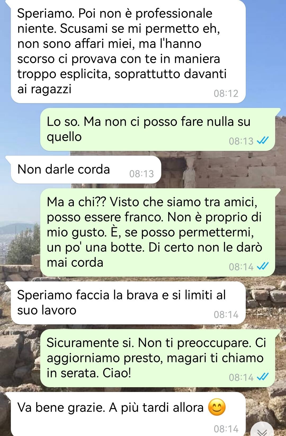Tap blue double ticks on 'mai corda' message
286x436 pixels.
click(x=263, y=266)
